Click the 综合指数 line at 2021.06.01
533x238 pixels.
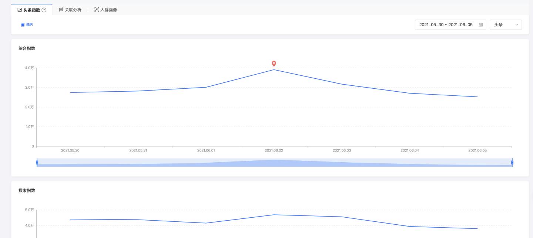click(x=206, y=87)
